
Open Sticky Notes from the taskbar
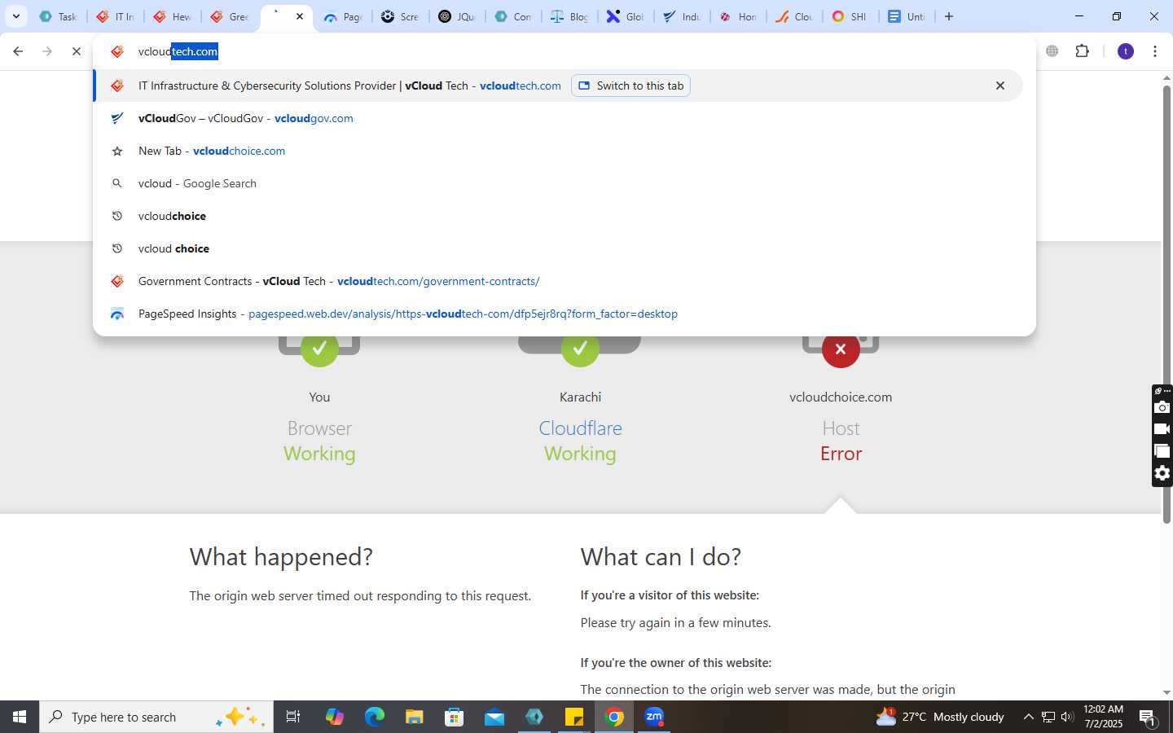coord(574,717)
